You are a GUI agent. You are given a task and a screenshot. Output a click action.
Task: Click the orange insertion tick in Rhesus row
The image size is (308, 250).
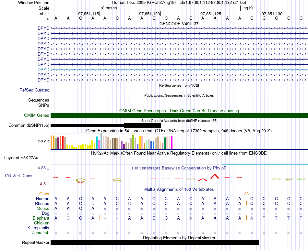246,203
